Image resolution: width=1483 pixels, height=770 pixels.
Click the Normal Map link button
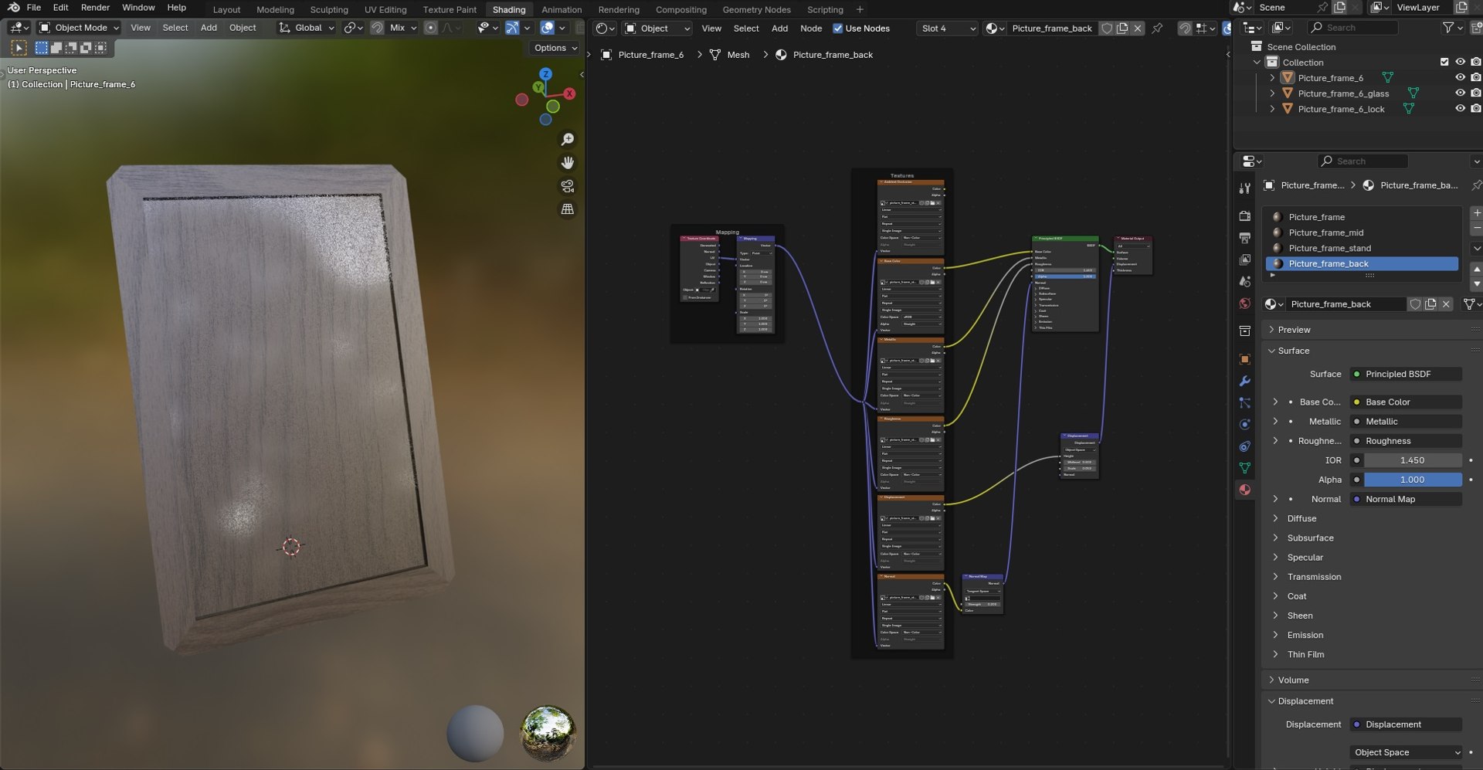coord(1406,499)
